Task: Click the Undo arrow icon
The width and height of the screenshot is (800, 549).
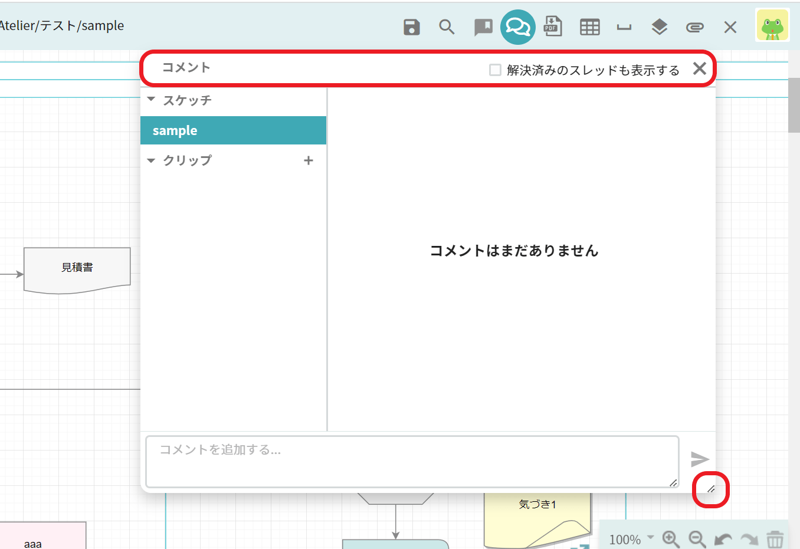Action: pos(722,539)
